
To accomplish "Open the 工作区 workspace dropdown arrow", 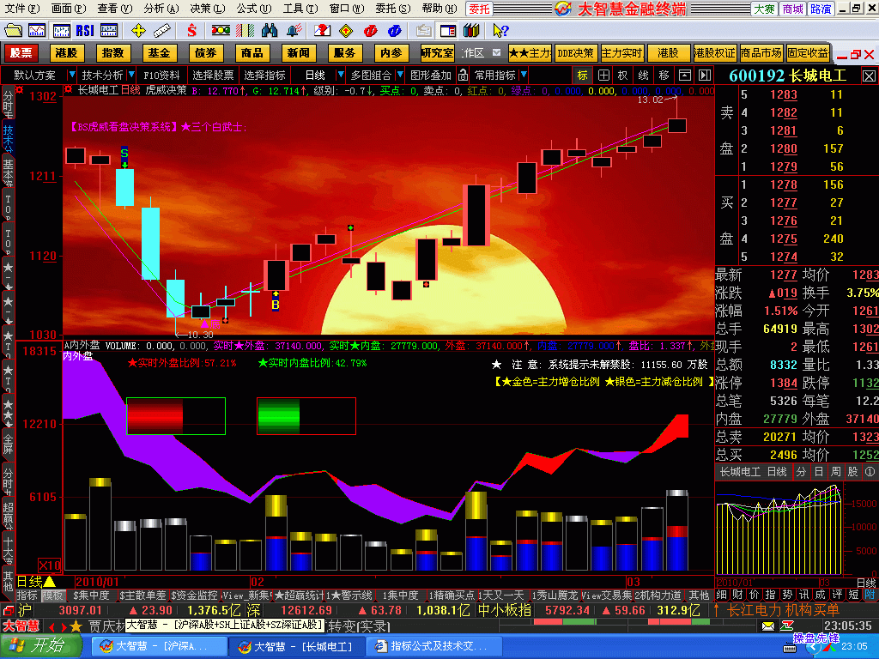I will (496, 52).
